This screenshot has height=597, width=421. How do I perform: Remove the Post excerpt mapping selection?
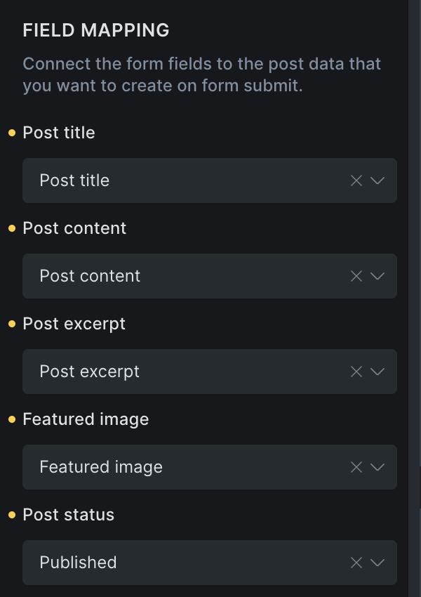[x=356, y=372]
